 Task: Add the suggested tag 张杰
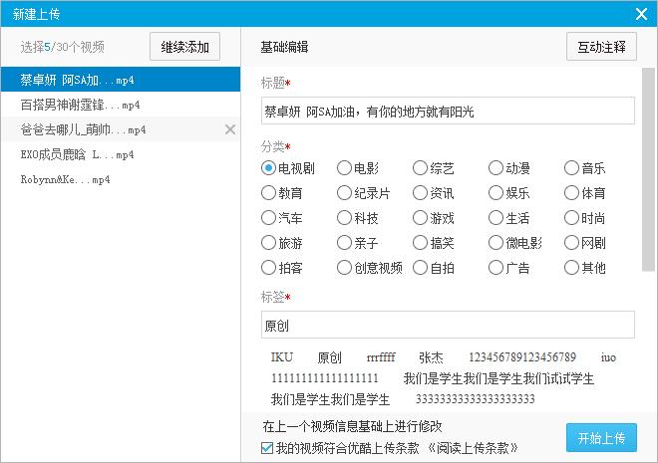click(x=431, y=357)
